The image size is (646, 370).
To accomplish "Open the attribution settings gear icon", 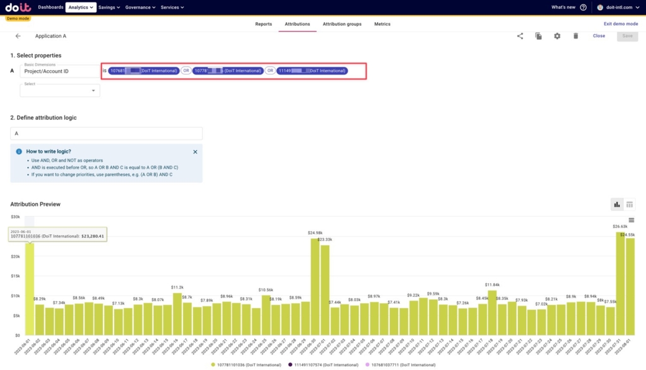I will pyautogui.click(x=557, y=36).
